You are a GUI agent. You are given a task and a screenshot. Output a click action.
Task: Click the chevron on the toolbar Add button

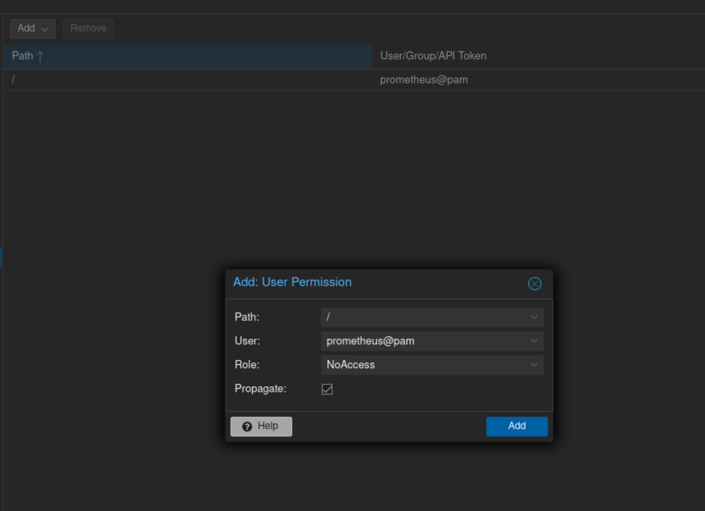tap(45, 28)
